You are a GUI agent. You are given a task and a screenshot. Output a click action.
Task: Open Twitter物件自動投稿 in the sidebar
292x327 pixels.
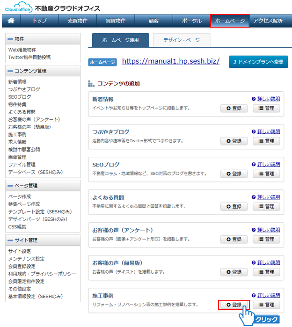29,57
